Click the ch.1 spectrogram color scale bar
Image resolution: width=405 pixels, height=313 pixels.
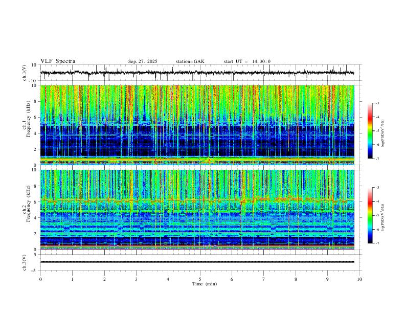pos(370,131)
